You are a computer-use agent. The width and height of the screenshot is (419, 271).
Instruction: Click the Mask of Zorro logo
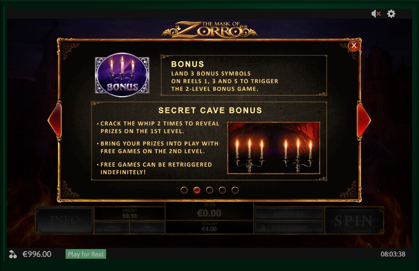coord(209,29)
